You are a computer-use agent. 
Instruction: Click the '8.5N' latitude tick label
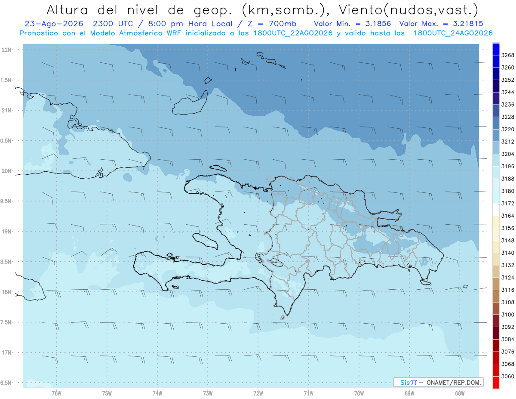pos(6,262)
